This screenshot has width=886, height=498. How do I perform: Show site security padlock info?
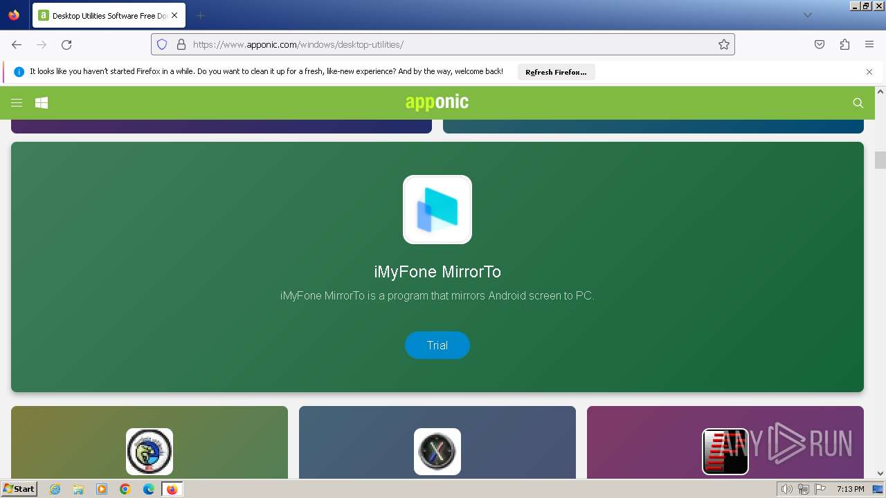pyautogui.click(x=181, y=44)
